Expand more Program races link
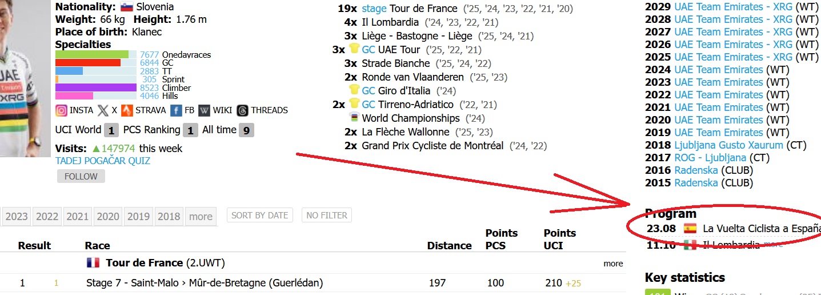 [774, 245]
